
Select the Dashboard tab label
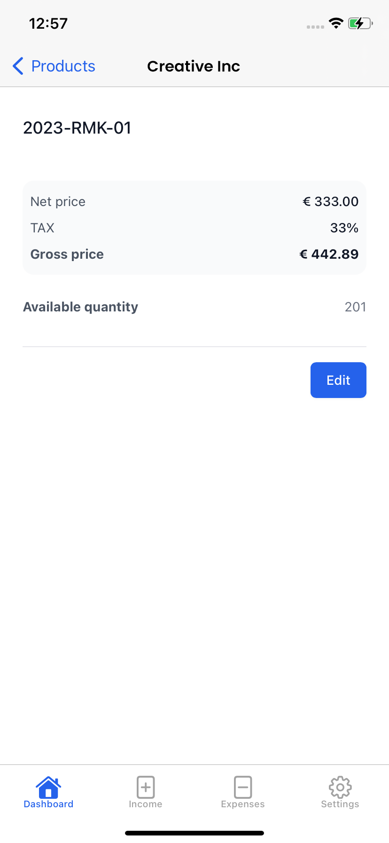point(48,804)
